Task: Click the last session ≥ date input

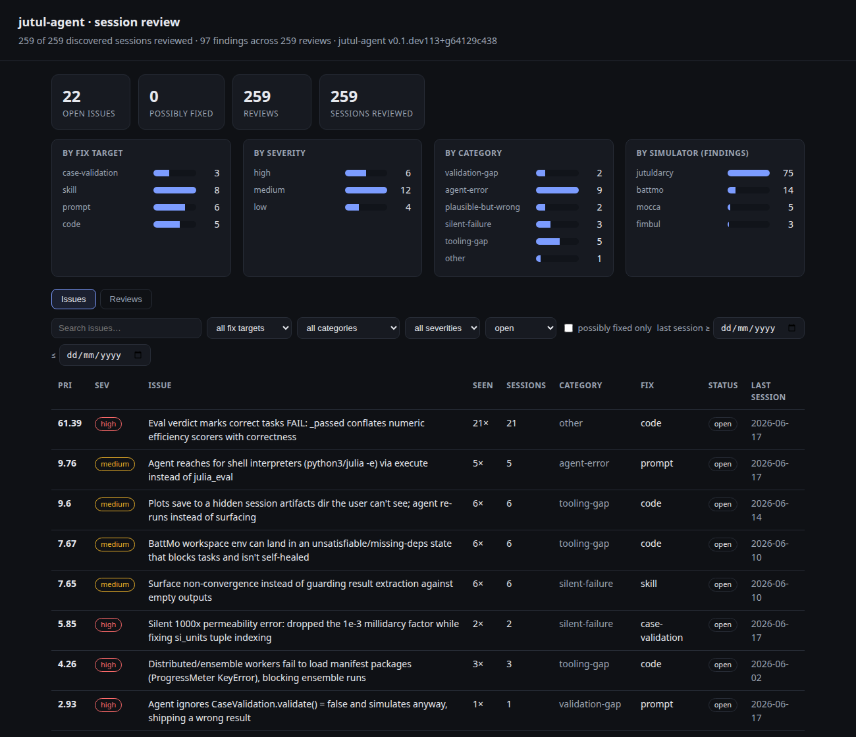Action: [x=759, y=328]
